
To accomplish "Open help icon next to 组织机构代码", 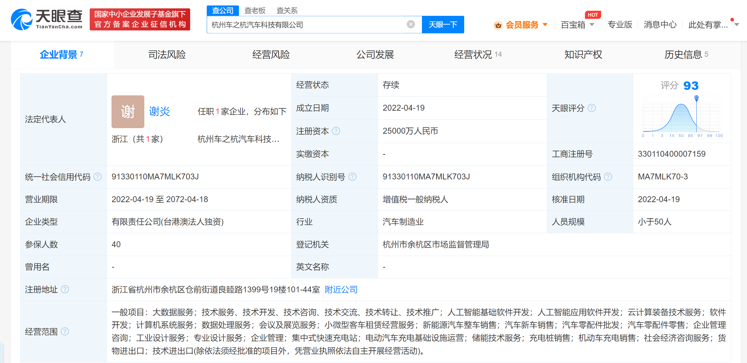I will click(608, 177).
